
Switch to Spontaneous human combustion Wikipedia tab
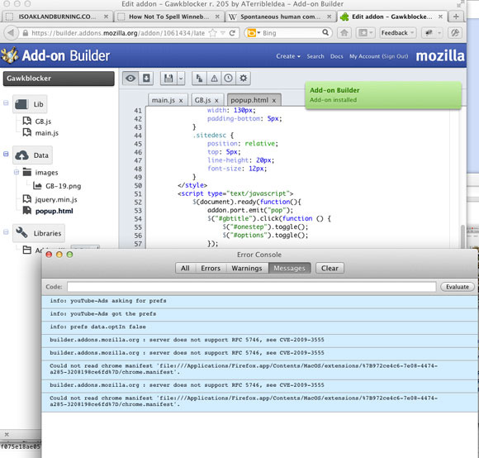click(281, 17)
